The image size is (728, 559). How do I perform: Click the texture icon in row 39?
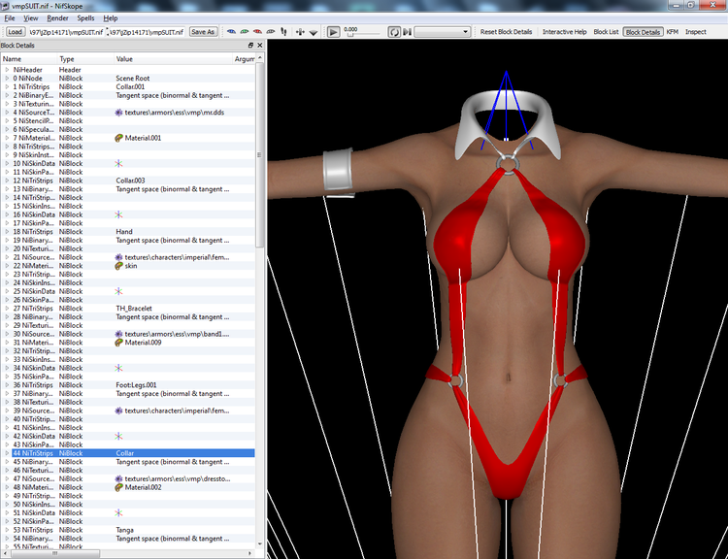tap(118, 411)
